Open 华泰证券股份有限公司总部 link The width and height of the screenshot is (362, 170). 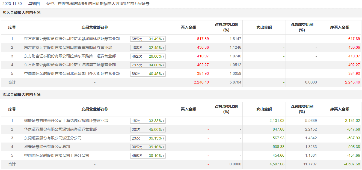47,147
